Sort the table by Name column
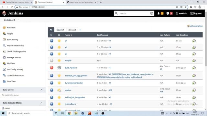Image resolution: width=207 pixels, height=116 pixels. [x=68, y=35]
